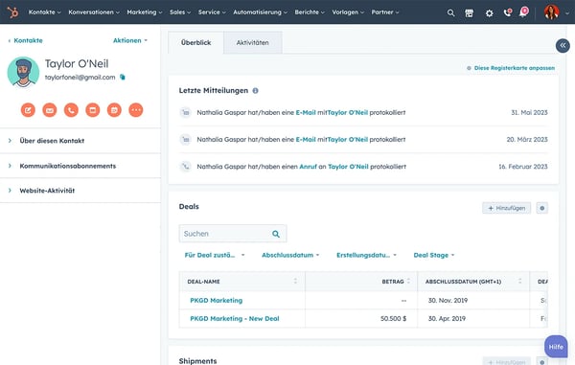575x365 pixels.
Task: Open the marketplace icon in top bar
Action: 469,13
